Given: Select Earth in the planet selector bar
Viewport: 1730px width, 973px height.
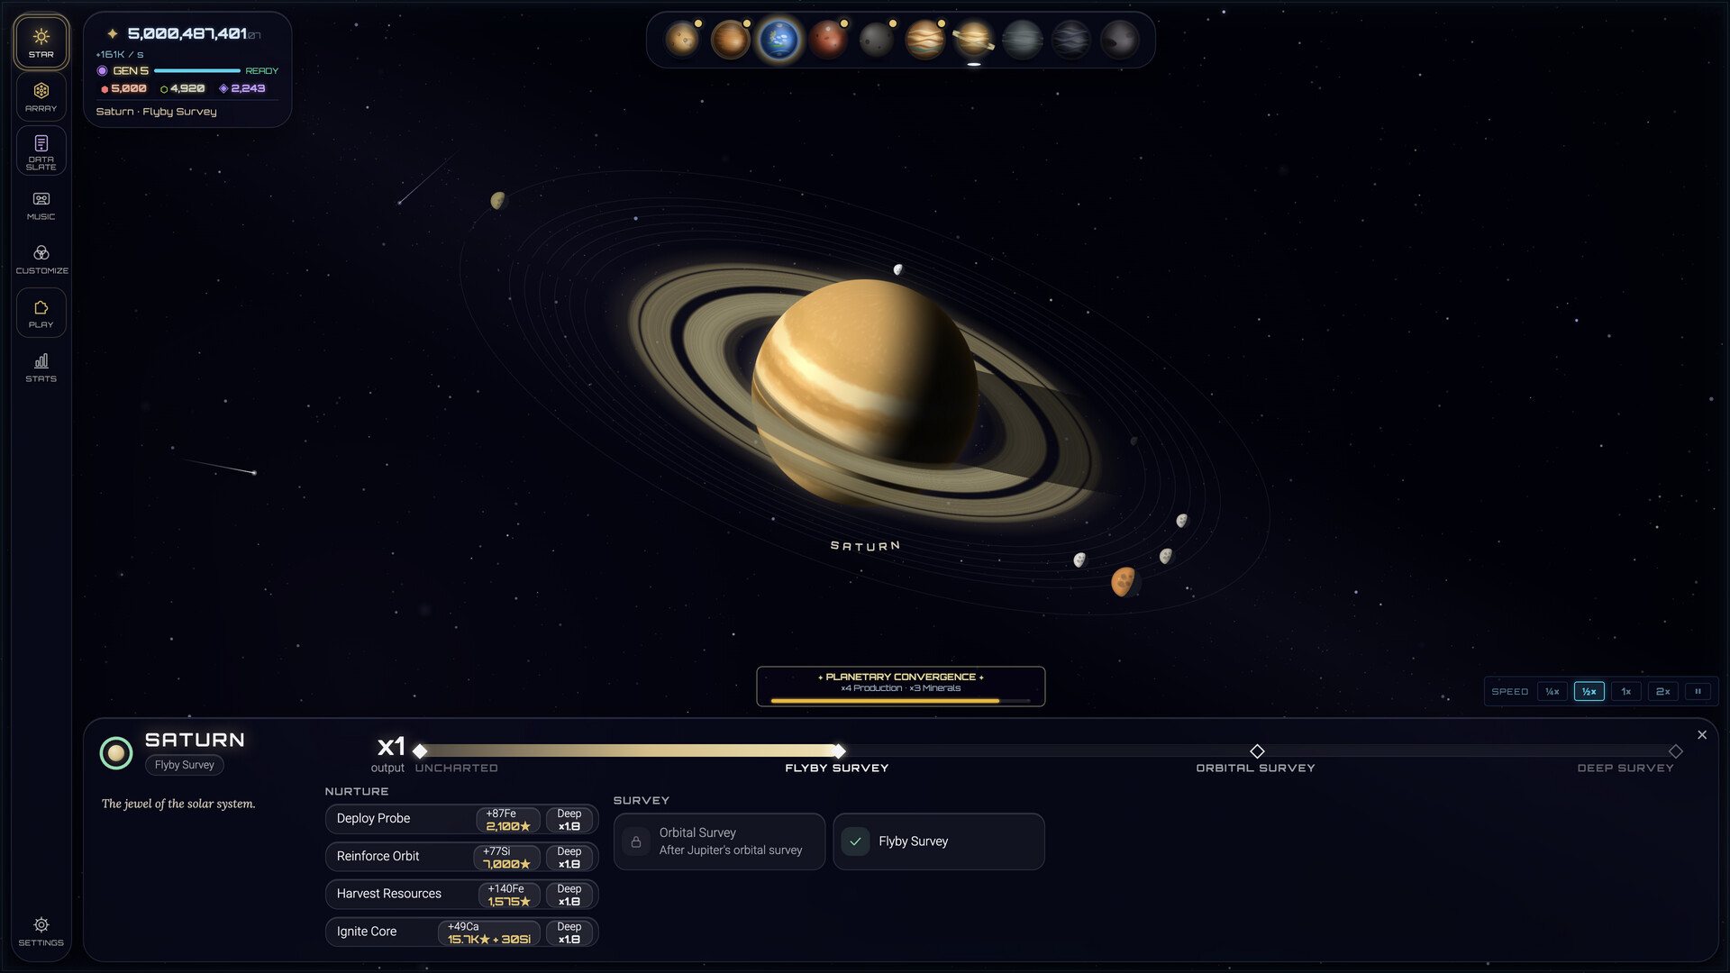Looking at the screenshot, I should pyautogui.click(x=779, y=40).
